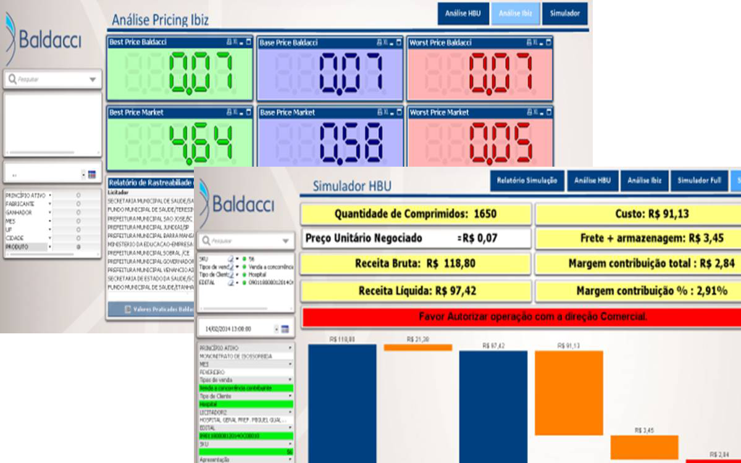Expand the GANHADOR filter dropdown
The width and height of the screenshot is (741, 463).
(x=50, y=212)
